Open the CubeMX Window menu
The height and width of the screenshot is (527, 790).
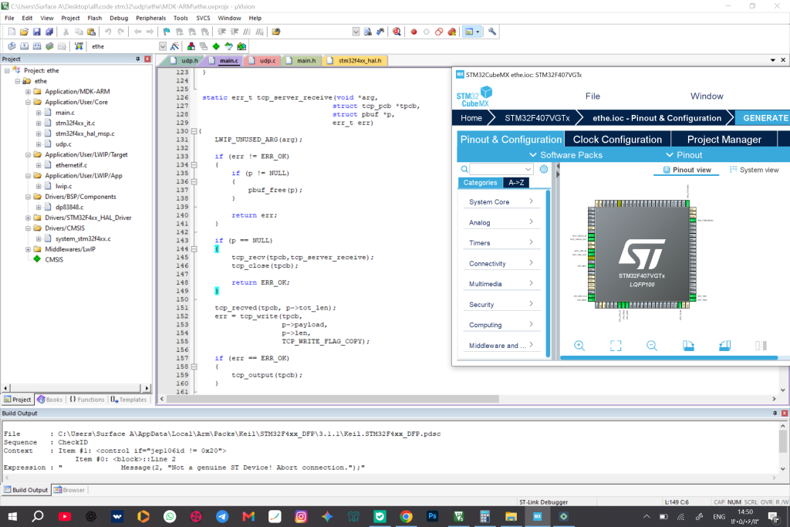point(707,96)
